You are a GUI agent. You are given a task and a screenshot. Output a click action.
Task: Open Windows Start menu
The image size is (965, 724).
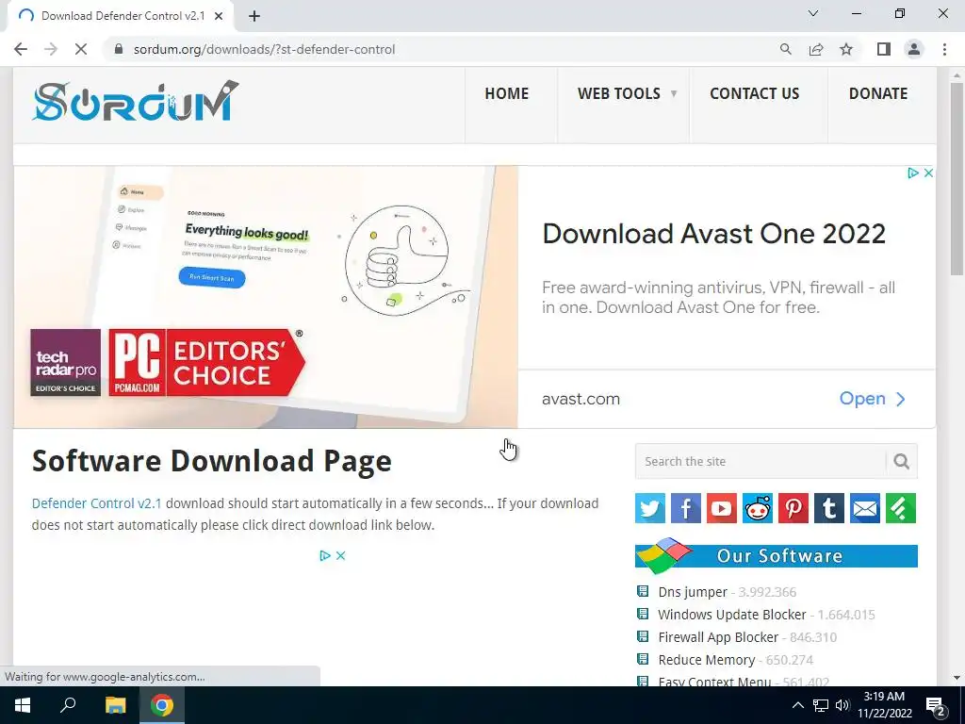[23, 705]
